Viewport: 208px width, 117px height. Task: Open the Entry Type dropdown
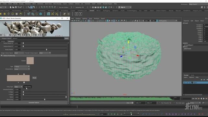click(x=18, y=87)
